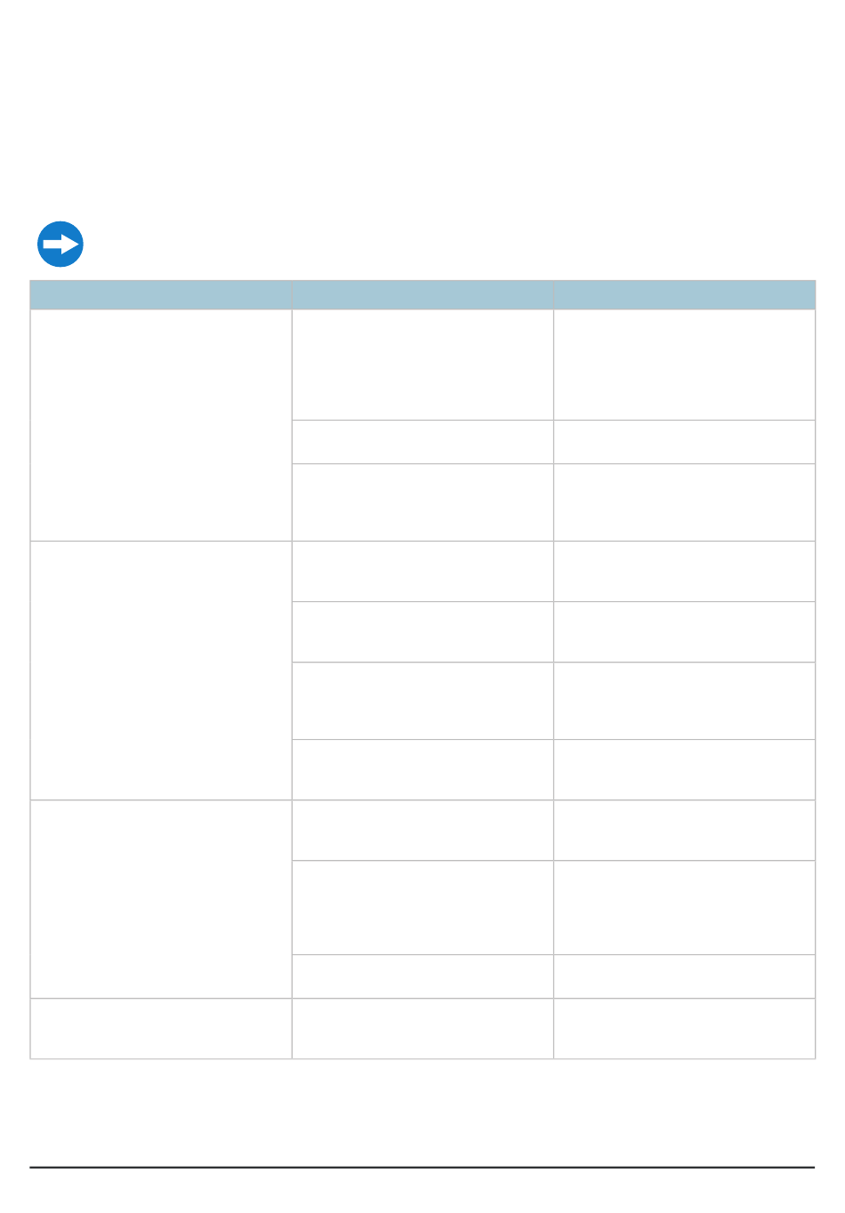845x1213 pixels.
Task: Click the last cell of the right column
Action: pos(684,1029)
